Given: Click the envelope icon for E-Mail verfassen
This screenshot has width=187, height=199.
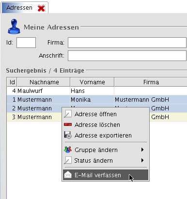Looking at the screenshot, I should [68, 175].
